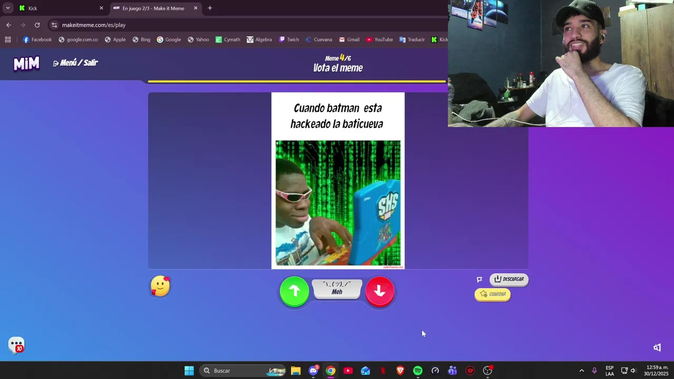
Task: View site information icon in address bar
Action: [54, 25]
